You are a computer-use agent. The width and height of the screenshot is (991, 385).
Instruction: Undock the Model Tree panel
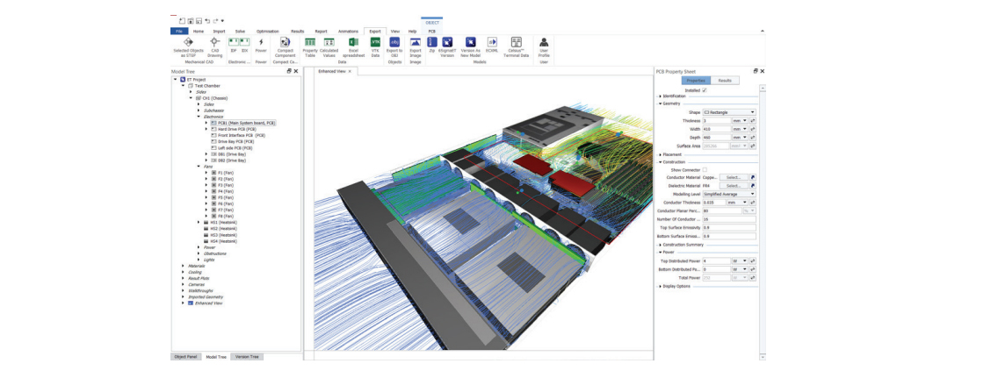289,71
